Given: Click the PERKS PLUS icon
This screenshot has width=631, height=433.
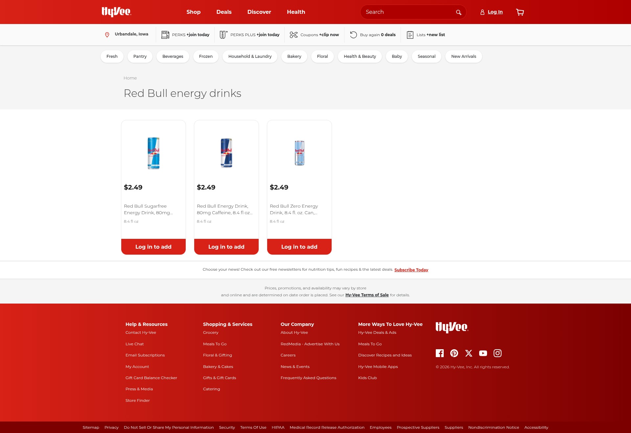Looking at the screenshot, I should 223,34.
